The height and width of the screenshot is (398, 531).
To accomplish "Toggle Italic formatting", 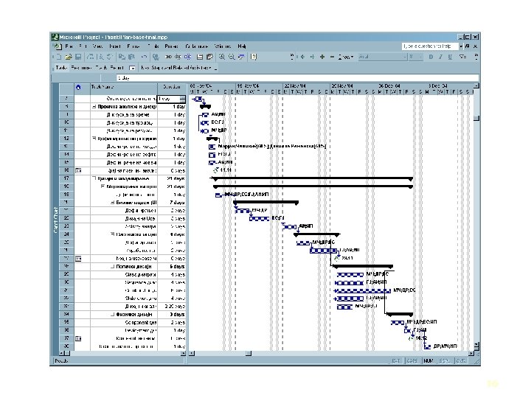I will [x=440, y=57].
